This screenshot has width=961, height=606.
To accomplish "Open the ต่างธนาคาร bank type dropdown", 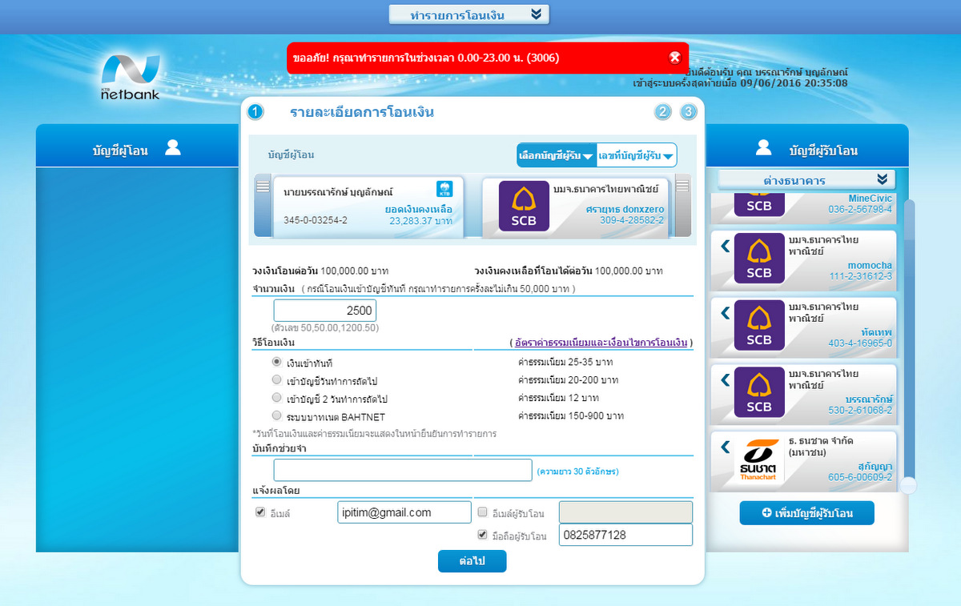I will 806,179.
